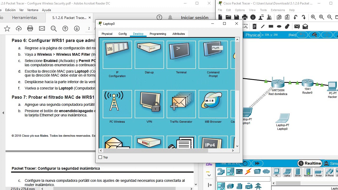Open IP Configuration in Laptop0 desktop
Viewport: 338px width, 190px height.
point(117,55)
